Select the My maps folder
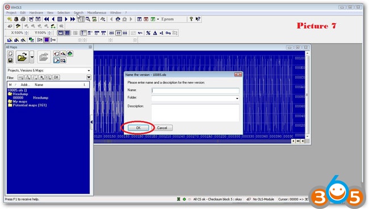 coord(18,101)
